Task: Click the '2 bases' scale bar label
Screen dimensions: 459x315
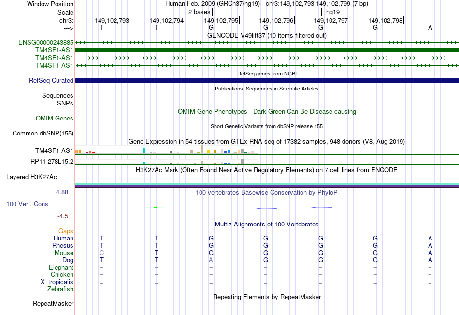Action: click(x=199, y=12)
